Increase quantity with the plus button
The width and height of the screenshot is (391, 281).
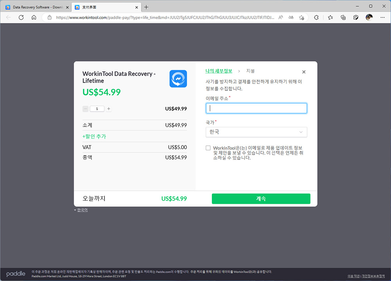(x=109, y=109)
